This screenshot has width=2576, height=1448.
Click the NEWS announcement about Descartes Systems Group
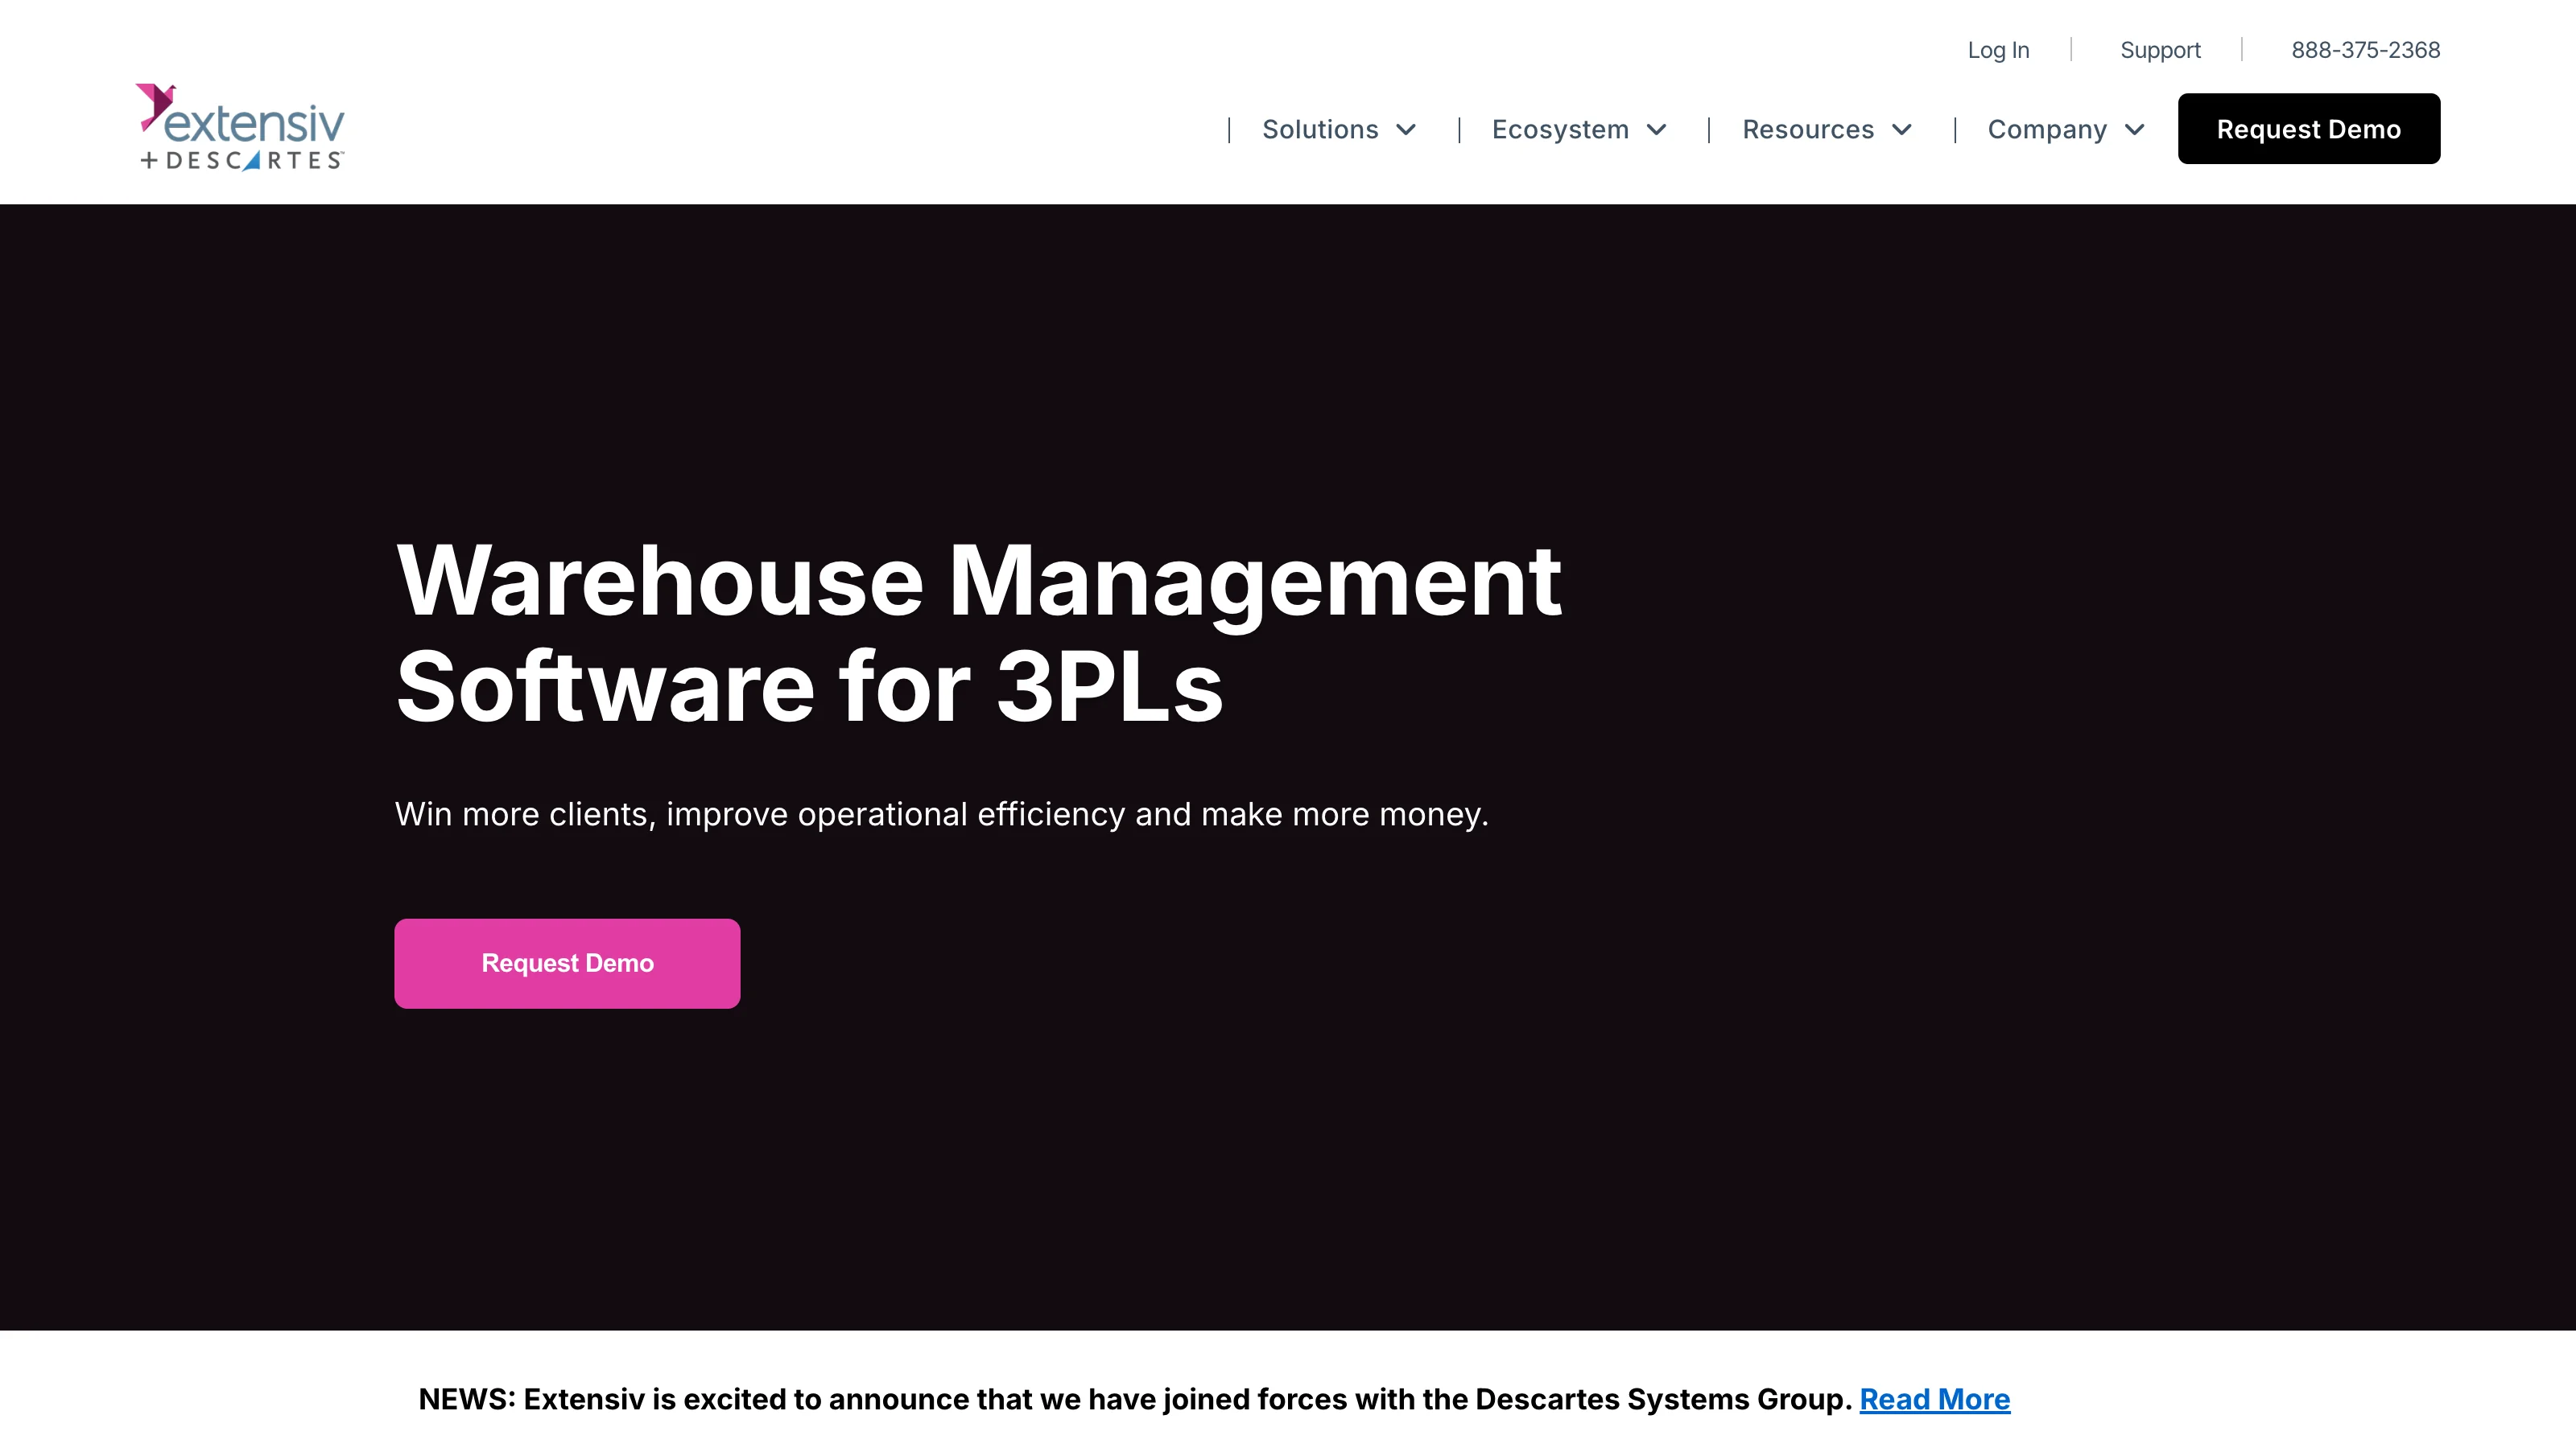pyautogui.click(x=1135, y=1399)
